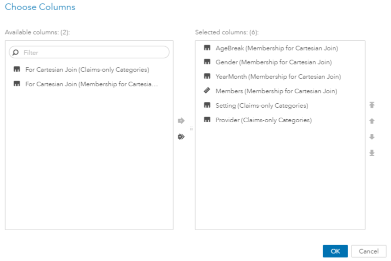This screenshot has height=261, width=391.
Task: Select For Cartesian Join (Claims-only Categories)
Action: [87, 69]
